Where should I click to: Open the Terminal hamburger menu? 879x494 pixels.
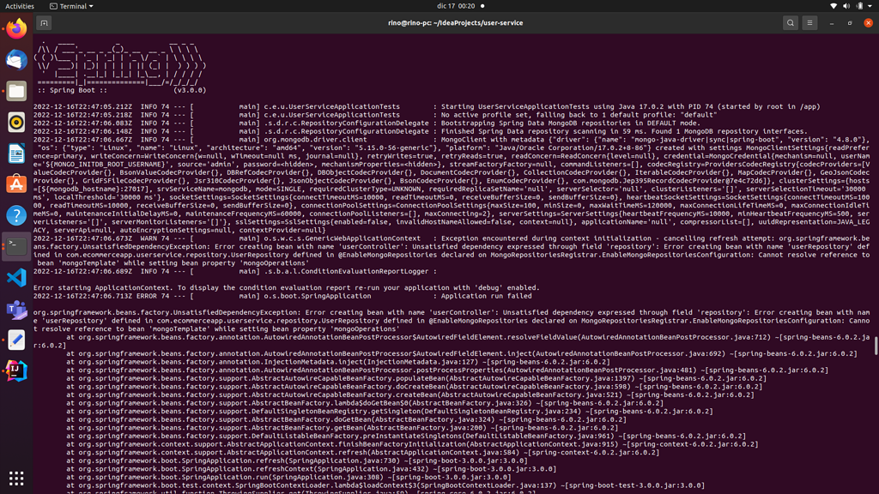click(809, 23)
